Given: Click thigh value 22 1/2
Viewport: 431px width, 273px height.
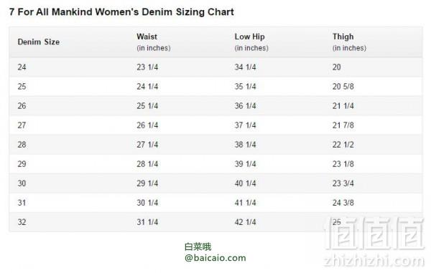Looking at the screenshot, I should point(343,145).
